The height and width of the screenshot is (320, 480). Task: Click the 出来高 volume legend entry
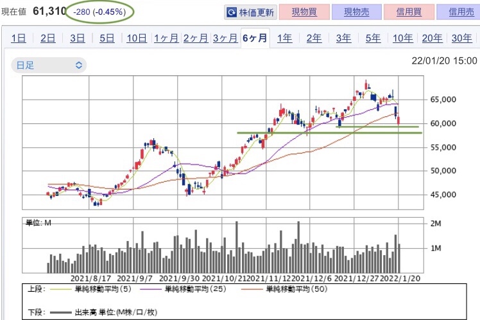(x=103, y=312)
